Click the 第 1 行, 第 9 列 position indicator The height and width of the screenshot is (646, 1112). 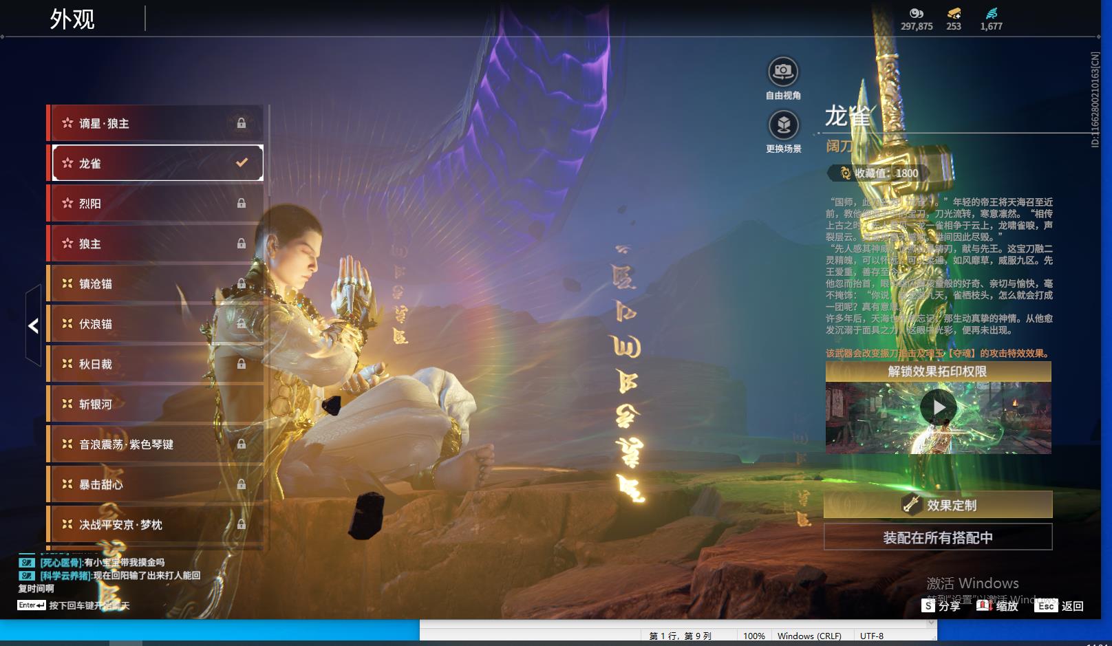click(x=681, y=636)
